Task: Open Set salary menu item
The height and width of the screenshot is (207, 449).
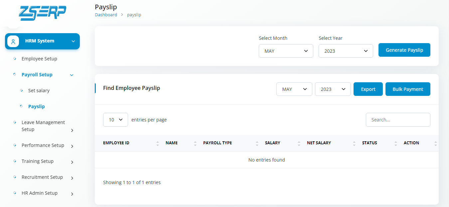Action: 39,91
